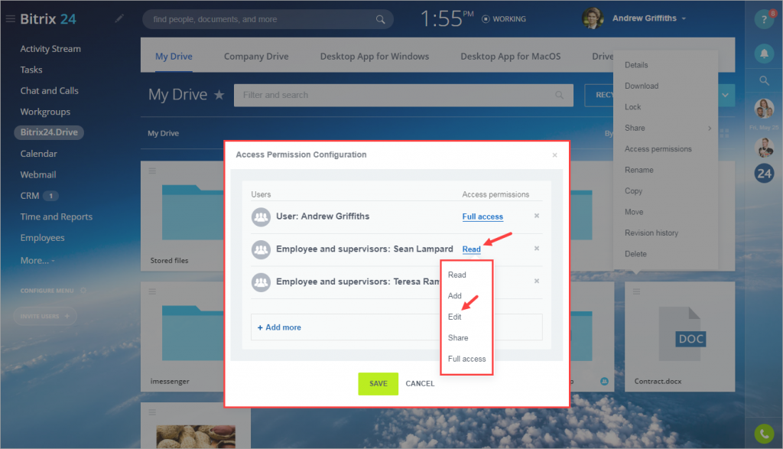
Task: Open the first contact avatar in right panel
Action: click(764, 109)
